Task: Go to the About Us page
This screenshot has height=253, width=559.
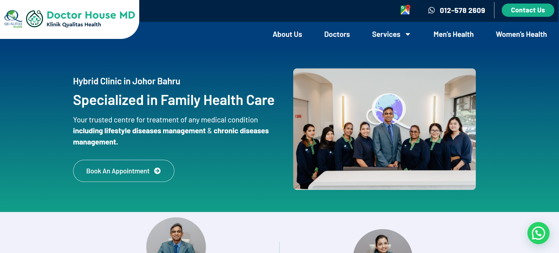Action: pos(287,34)
